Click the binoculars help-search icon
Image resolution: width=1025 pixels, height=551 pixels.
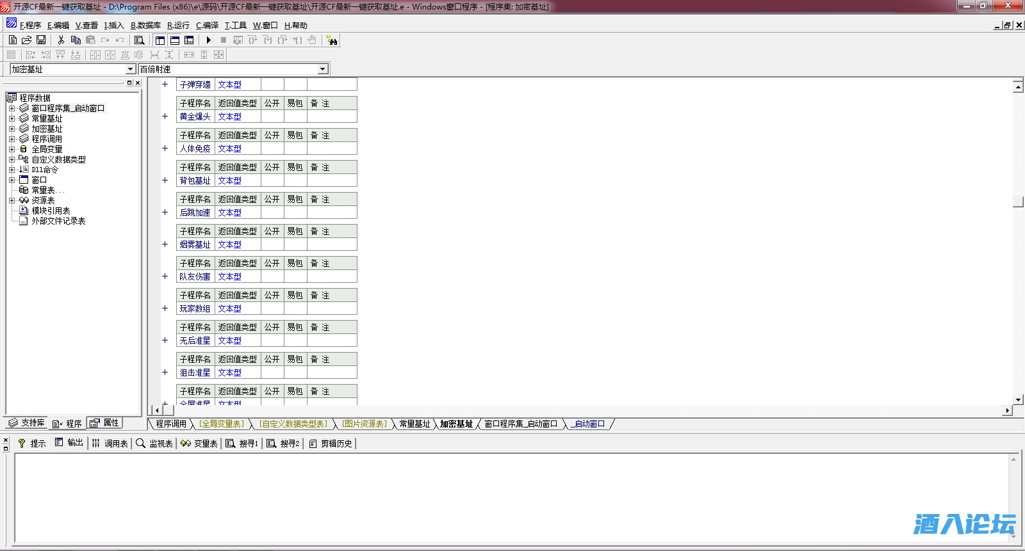(x=332, y=40)
